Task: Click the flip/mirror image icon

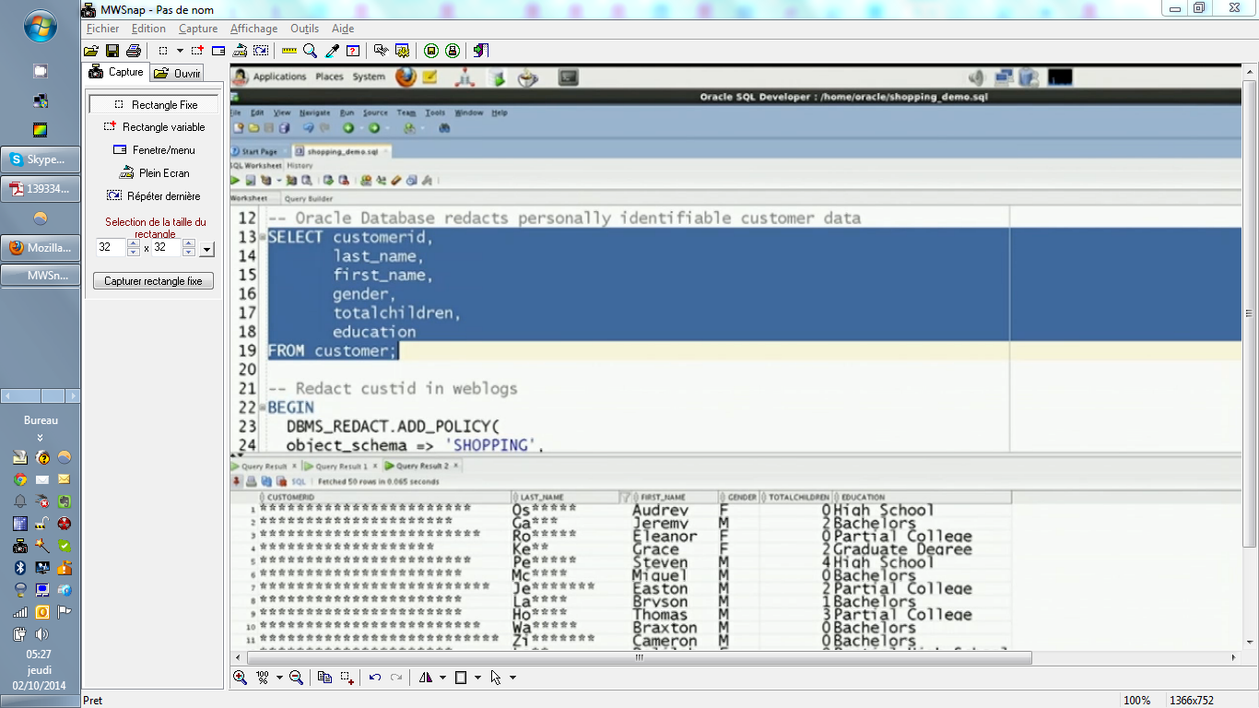Action: click(425, 678)
